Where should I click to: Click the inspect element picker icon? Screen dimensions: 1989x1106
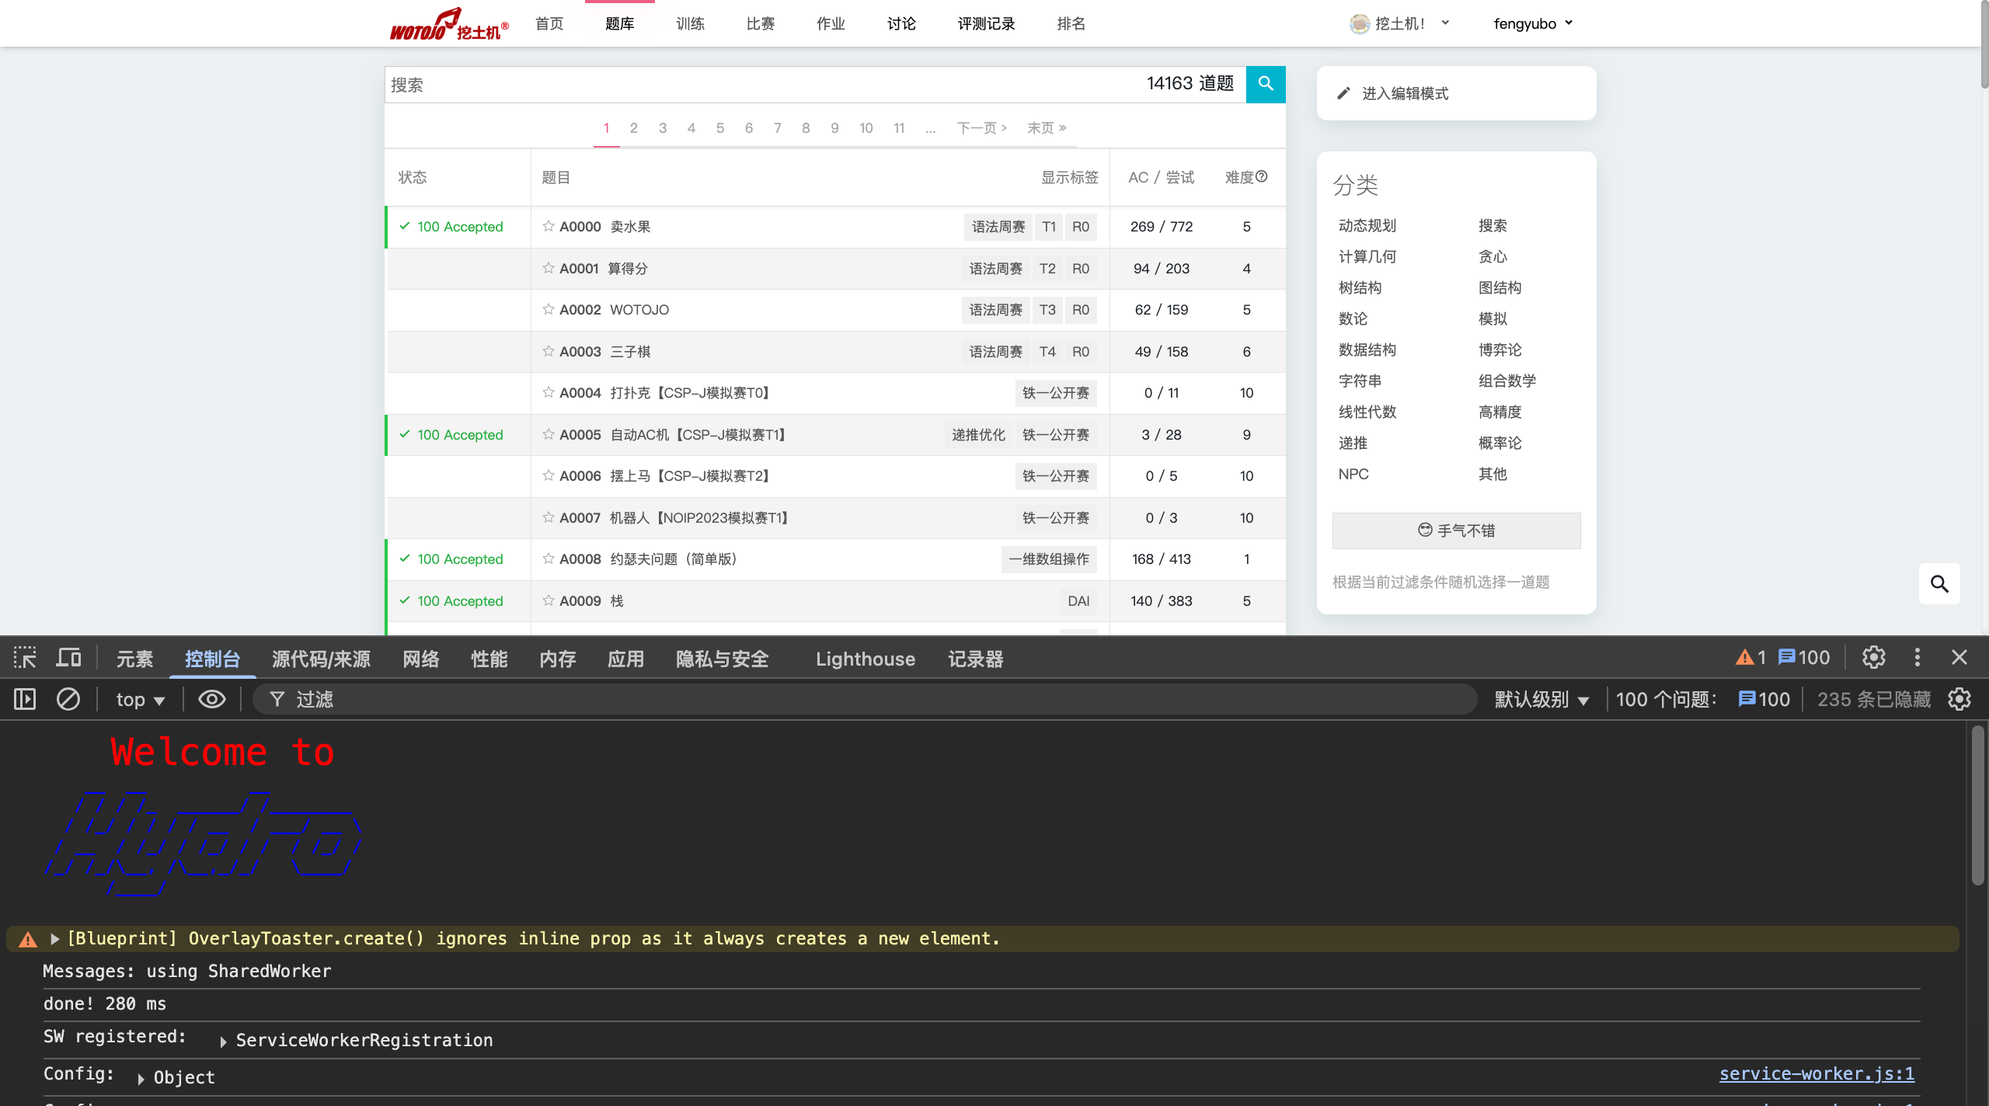(x=25, y=659)
